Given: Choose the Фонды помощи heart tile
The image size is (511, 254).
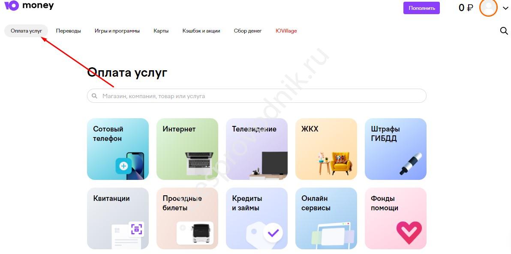Looking at the screenshot, I should pyautogui.click(x=396, y=218).
